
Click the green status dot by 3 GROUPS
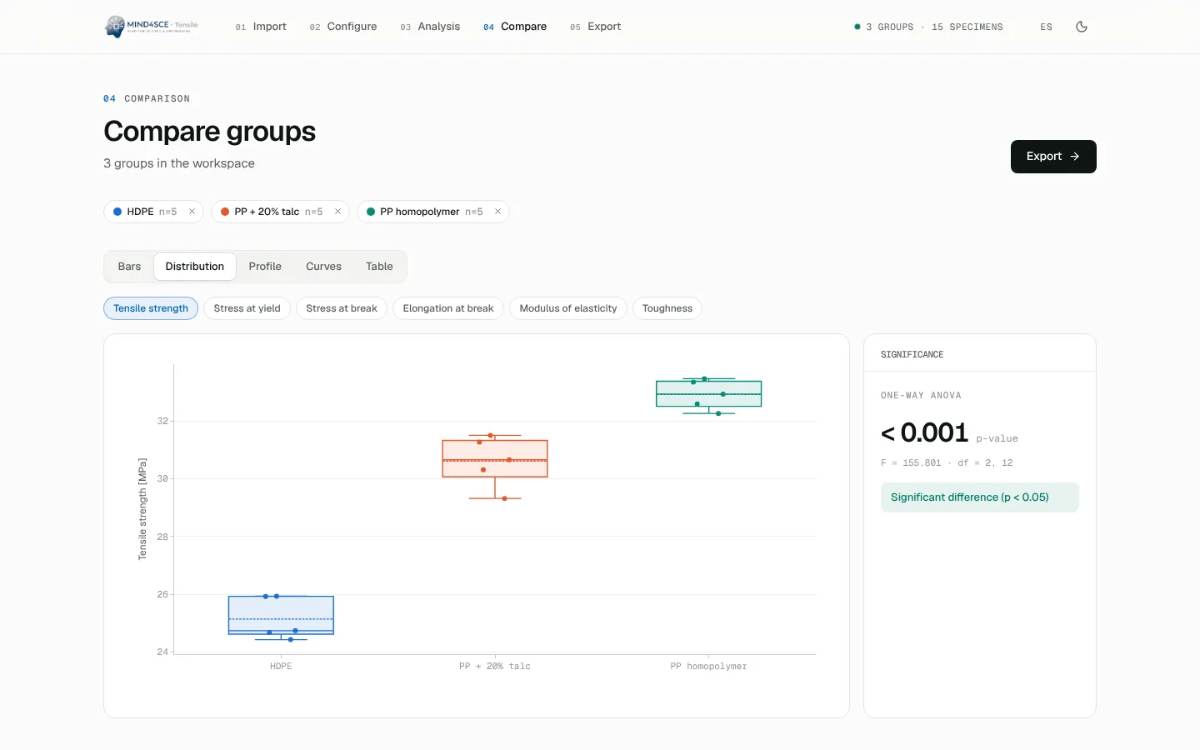pos(857,27)
